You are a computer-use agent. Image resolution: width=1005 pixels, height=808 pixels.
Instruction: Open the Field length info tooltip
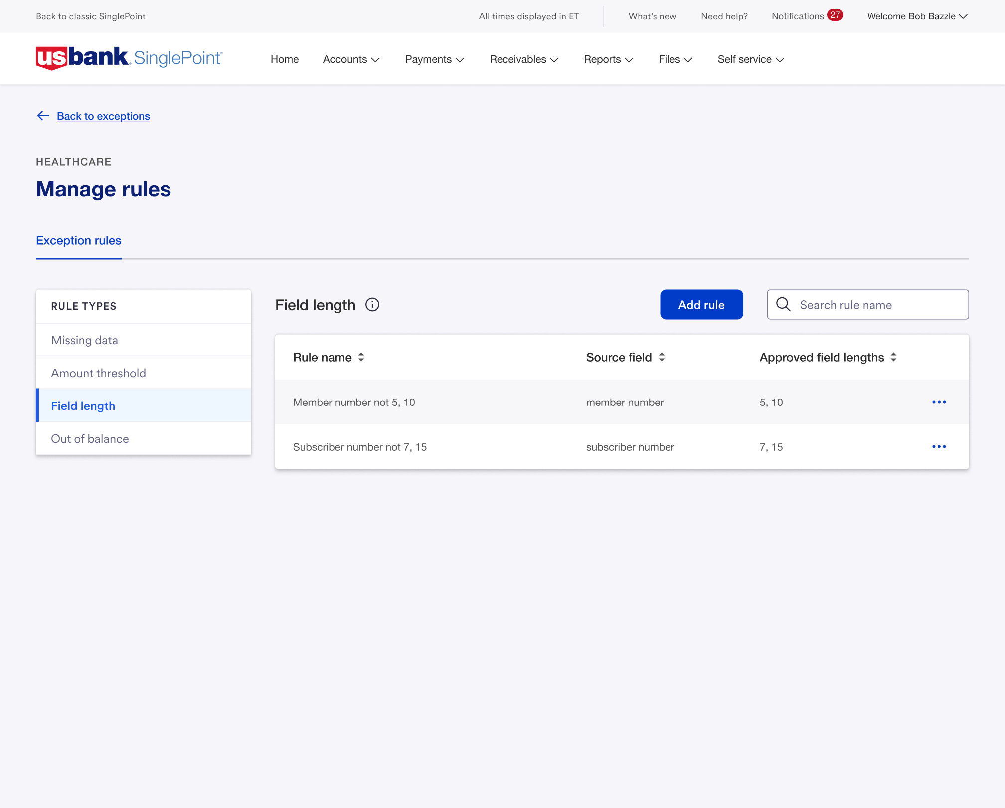372,304
